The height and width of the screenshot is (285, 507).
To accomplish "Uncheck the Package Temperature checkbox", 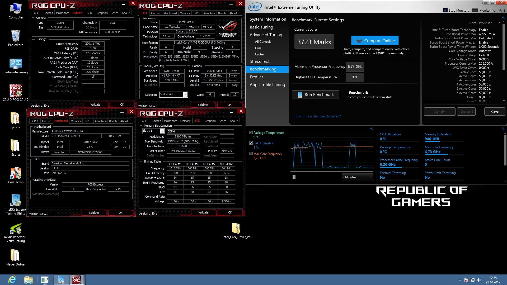I will coord(251,132).
